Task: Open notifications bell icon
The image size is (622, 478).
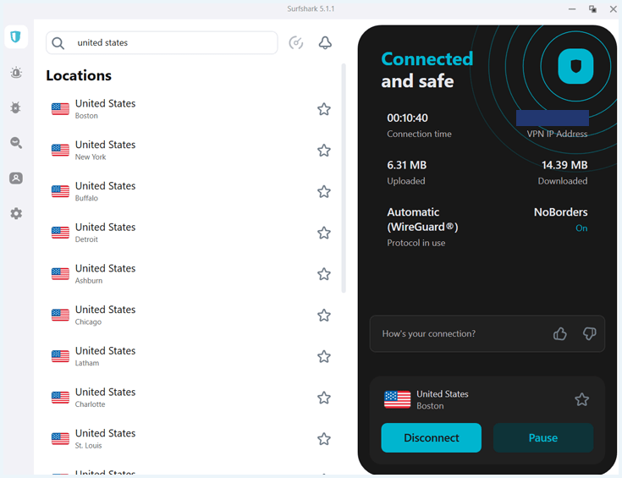Action: (325, 42)
